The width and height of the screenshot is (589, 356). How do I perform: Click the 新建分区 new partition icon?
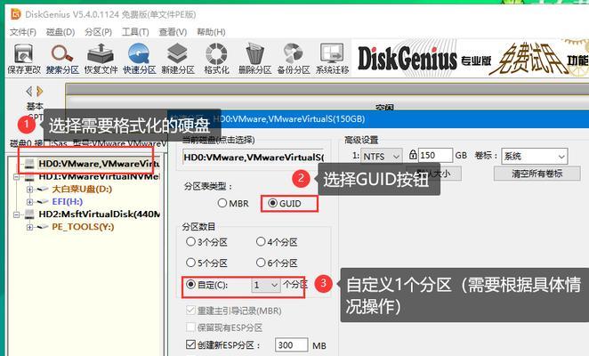(178, 58)
